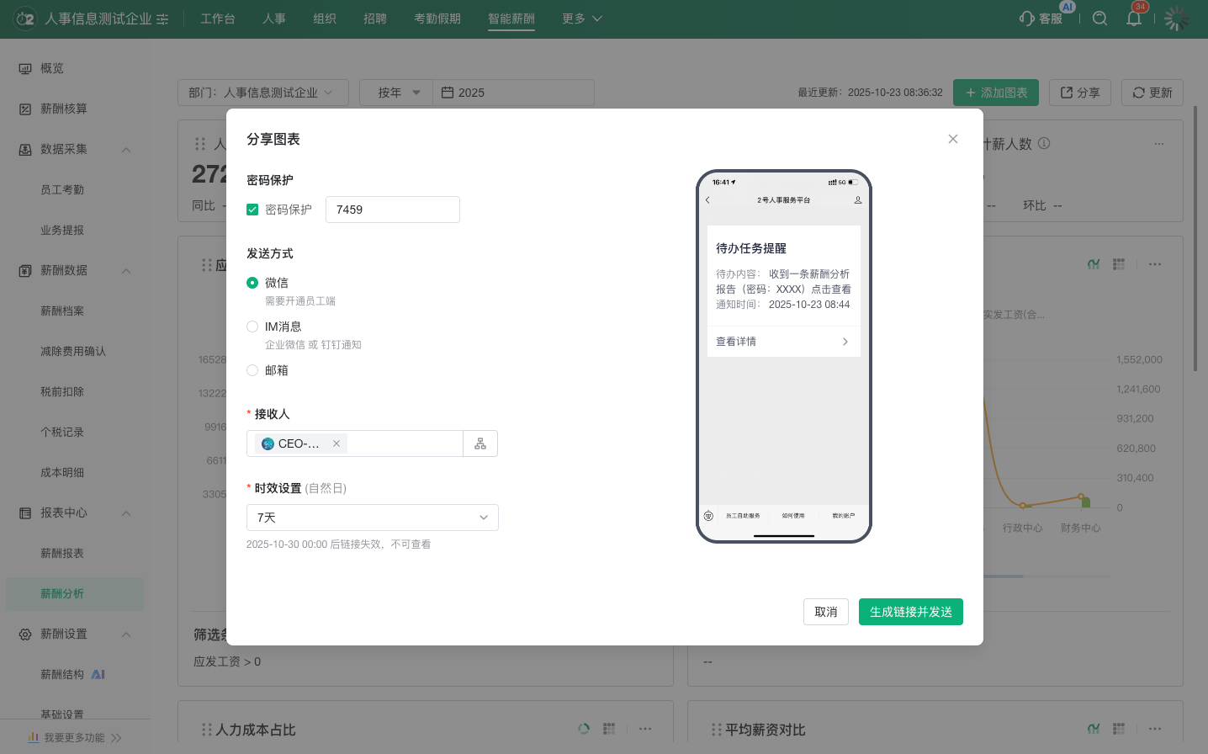Viewport: 1208px width, 754px height.
Task: Click the search magnifier icon in header
Action: pyautogui.click(x=1099, y=19)
